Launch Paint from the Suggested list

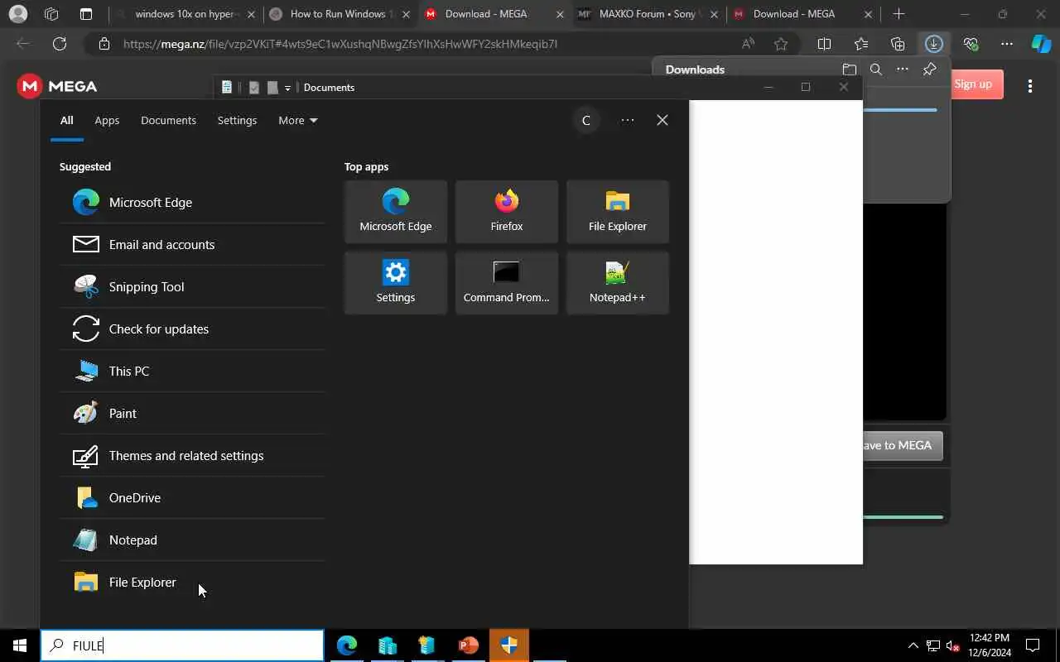coord(192,413)
